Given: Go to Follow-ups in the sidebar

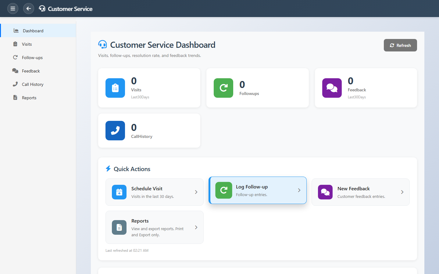Looking at the screenshot, I should pyautogui.click(x=32, y=58).
